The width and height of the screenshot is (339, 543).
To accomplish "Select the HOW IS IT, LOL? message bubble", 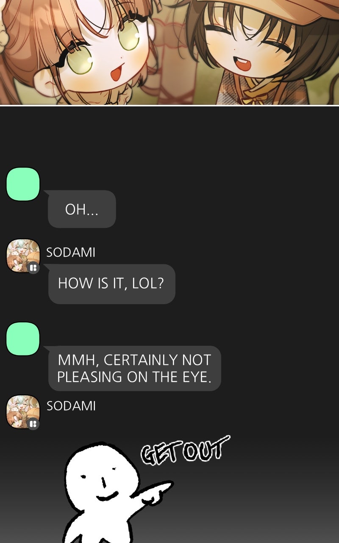I will coord(111,283).
